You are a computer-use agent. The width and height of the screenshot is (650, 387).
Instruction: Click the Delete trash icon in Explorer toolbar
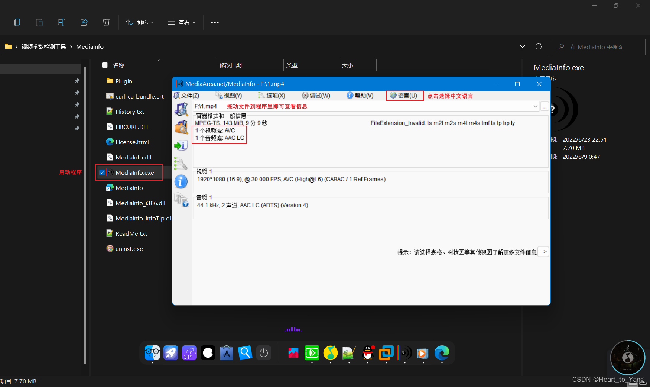[x=106, y=23]
